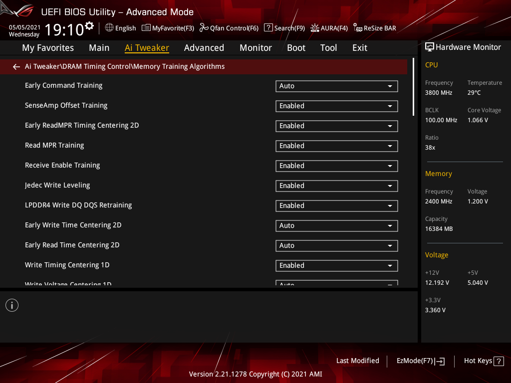Click the MyFavorite(F3) button label
Viewport: 511px width, 383px height.
click(173, 28)
